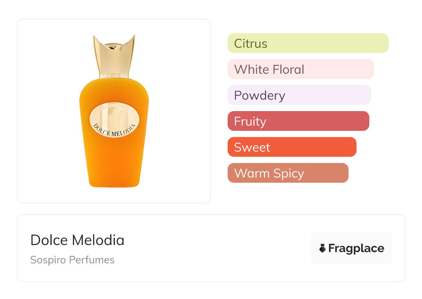Click the Sospiro engraving on bottle neck
The image size is (422, 299).
click(x=114, y=74)
